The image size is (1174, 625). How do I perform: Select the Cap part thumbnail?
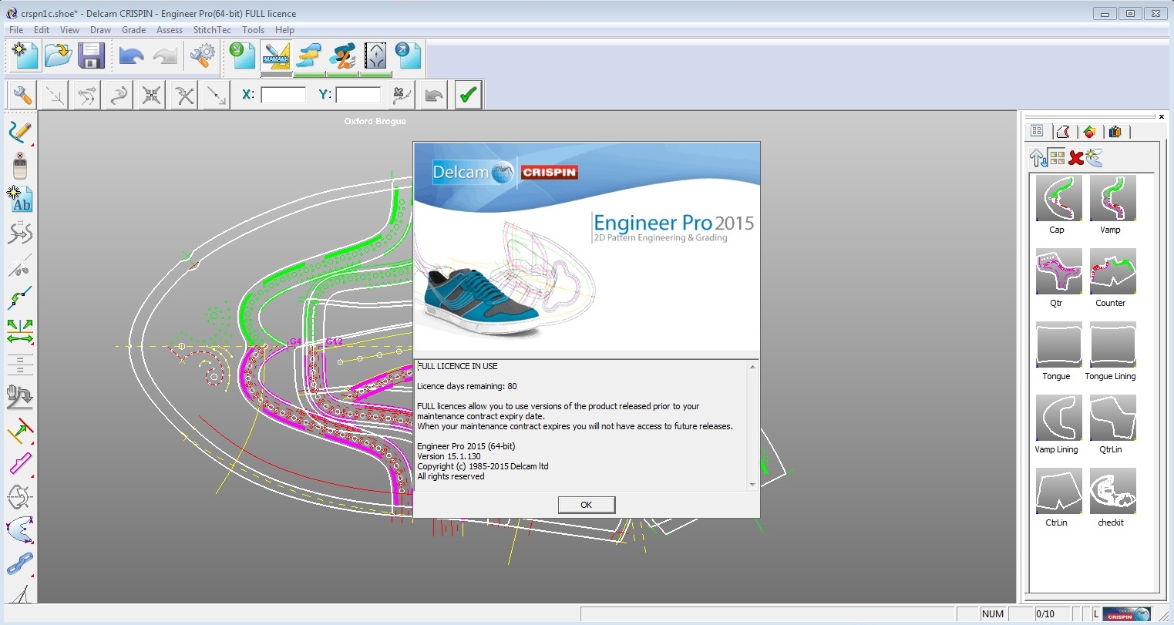[1058, 198]
